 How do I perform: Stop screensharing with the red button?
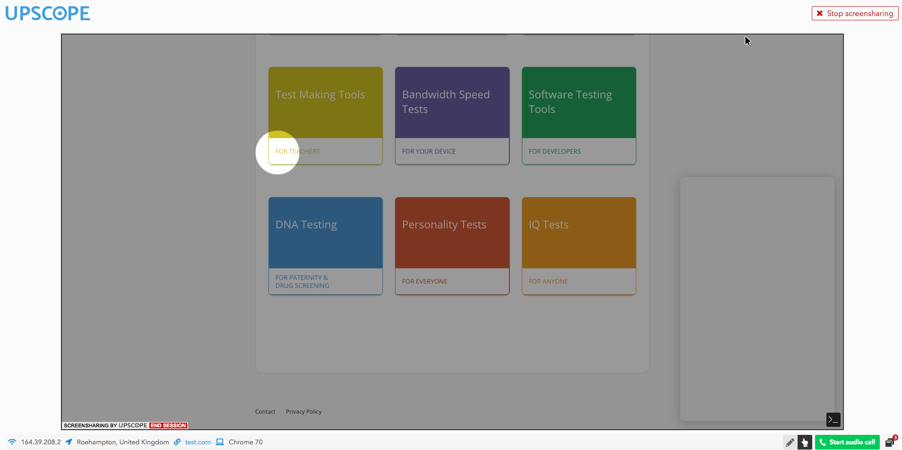855,13
